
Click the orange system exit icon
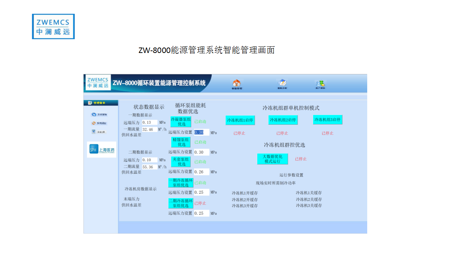click(94, 123)
